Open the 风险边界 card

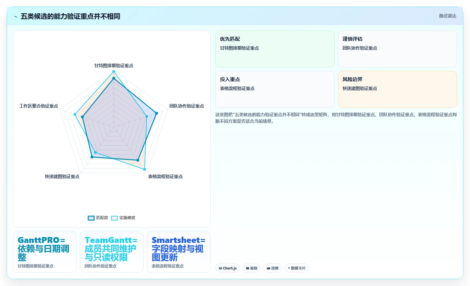click(397, 89)
